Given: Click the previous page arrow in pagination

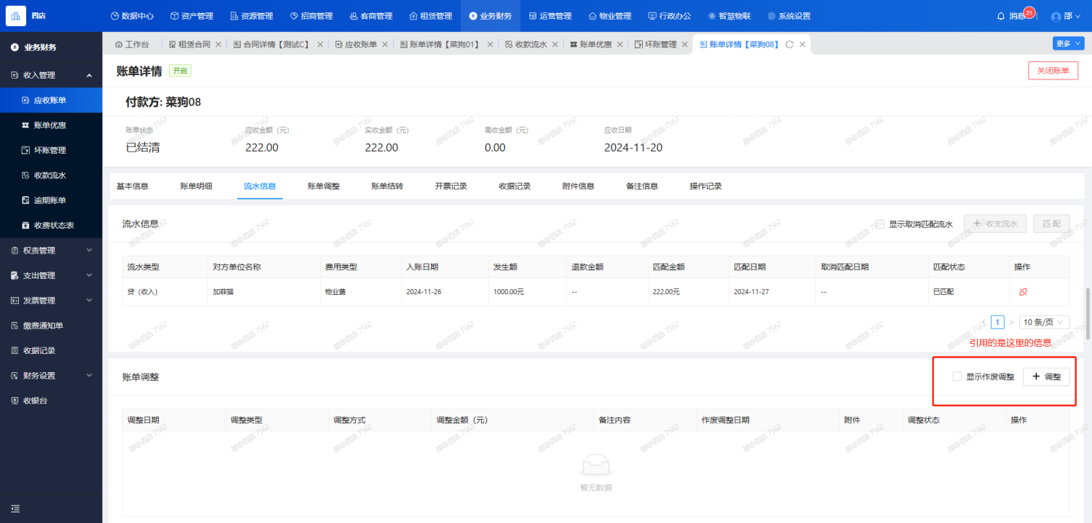Looking at the screenshot, I should pyautogui.click(x=985, y=322).
